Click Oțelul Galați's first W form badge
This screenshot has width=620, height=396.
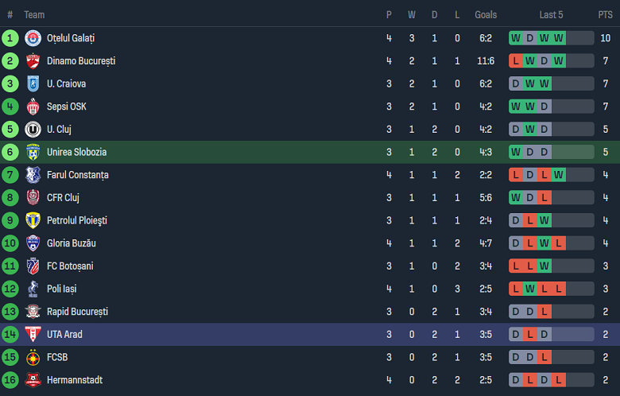tap(516, 38)
